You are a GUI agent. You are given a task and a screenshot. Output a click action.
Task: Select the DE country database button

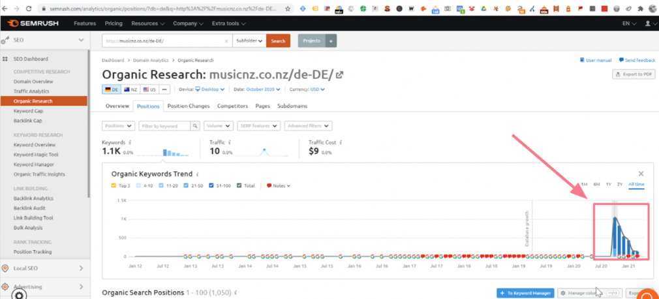coord(112,89)
